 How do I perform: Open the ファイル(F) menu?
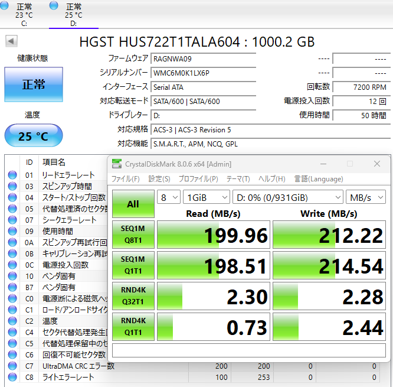(125, 179)
